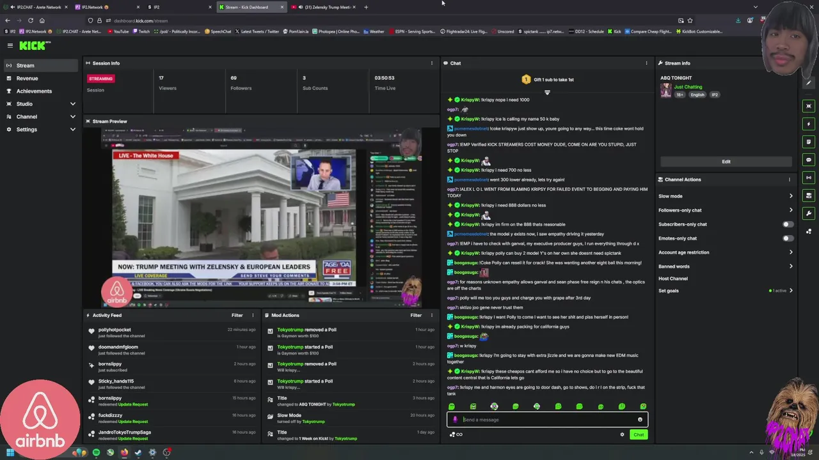The width and height of the screenshot is (819, 460).
Task: Open the Twitch bookmark
Action: (141, 31)
